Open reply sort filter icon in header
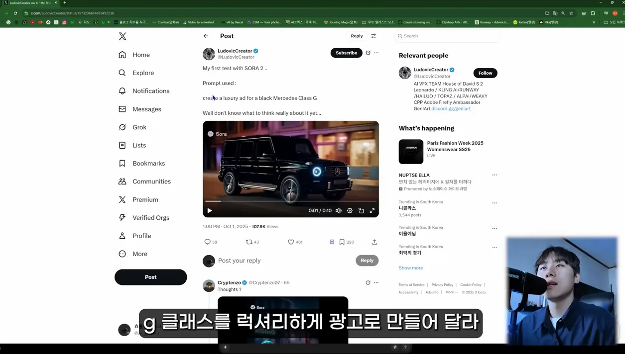Viewport: 625px width, 354px height. [x=374, y=36]
